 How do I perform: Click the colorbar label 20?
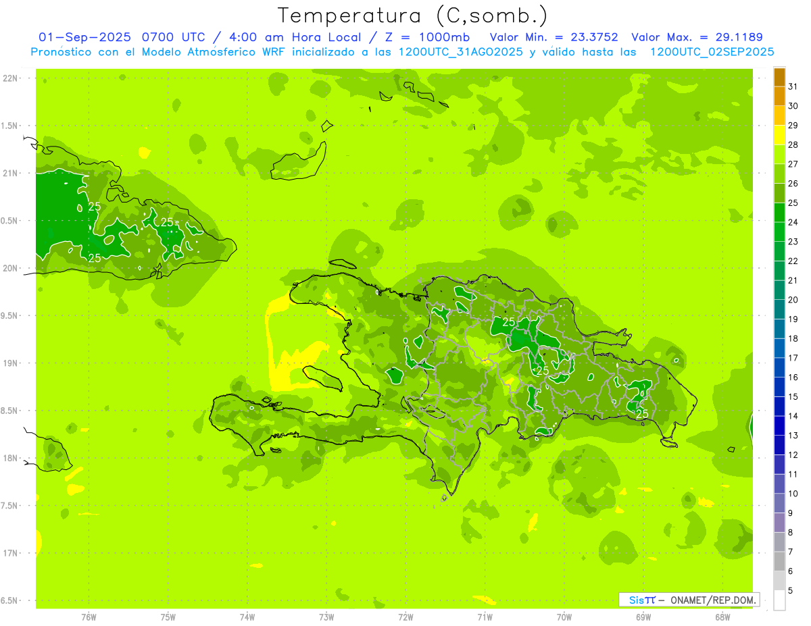coord(793,300)
